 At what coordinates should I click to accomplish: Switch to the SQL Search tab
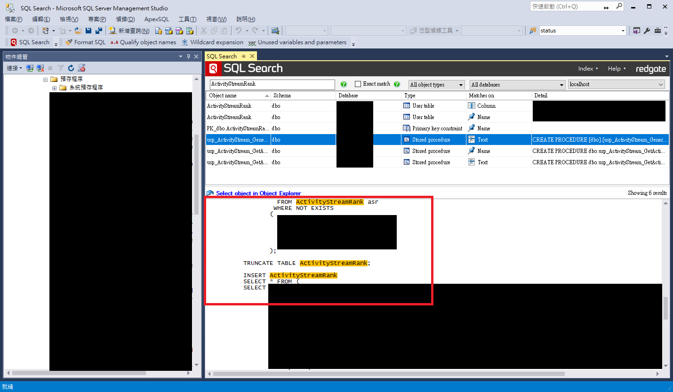pos(221,56)
